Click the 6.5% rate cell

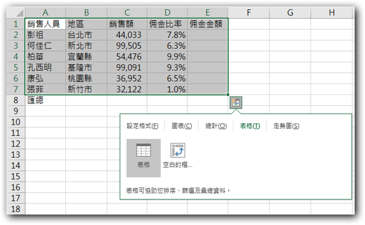click(167, 78)
